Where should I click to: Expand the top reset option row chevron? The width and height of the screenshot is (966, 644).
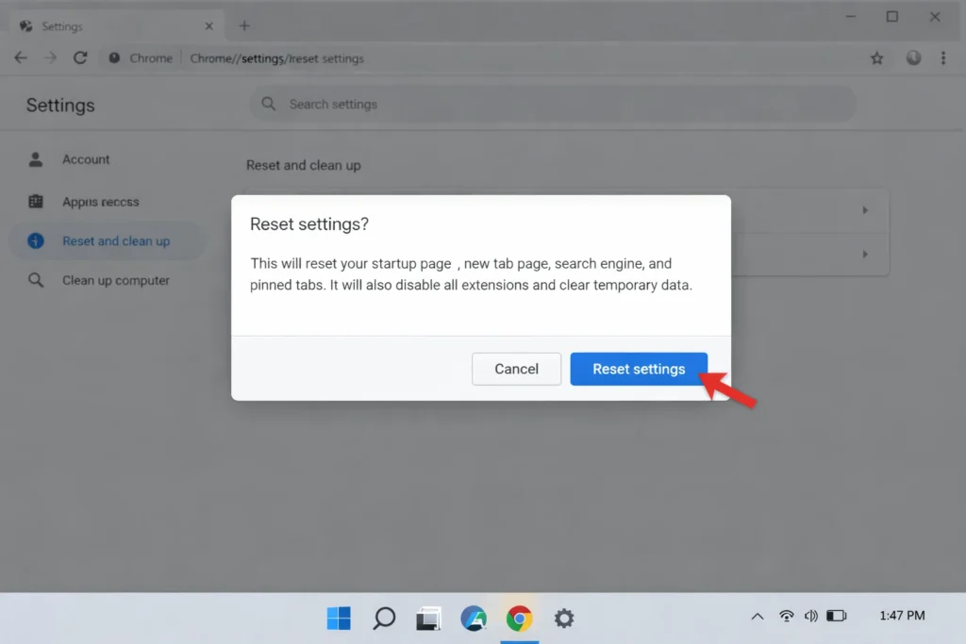point(864,209)
